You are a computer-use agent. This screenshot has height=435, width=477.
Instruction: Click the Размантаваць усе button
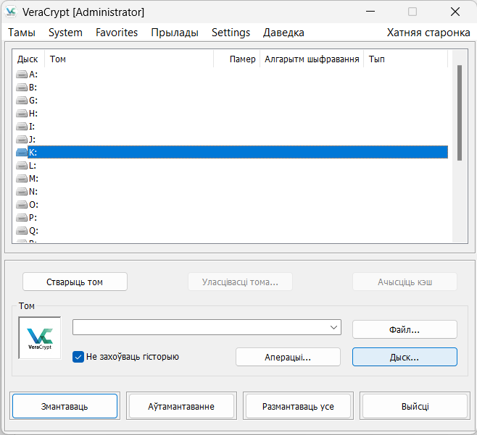coord(298,406)
